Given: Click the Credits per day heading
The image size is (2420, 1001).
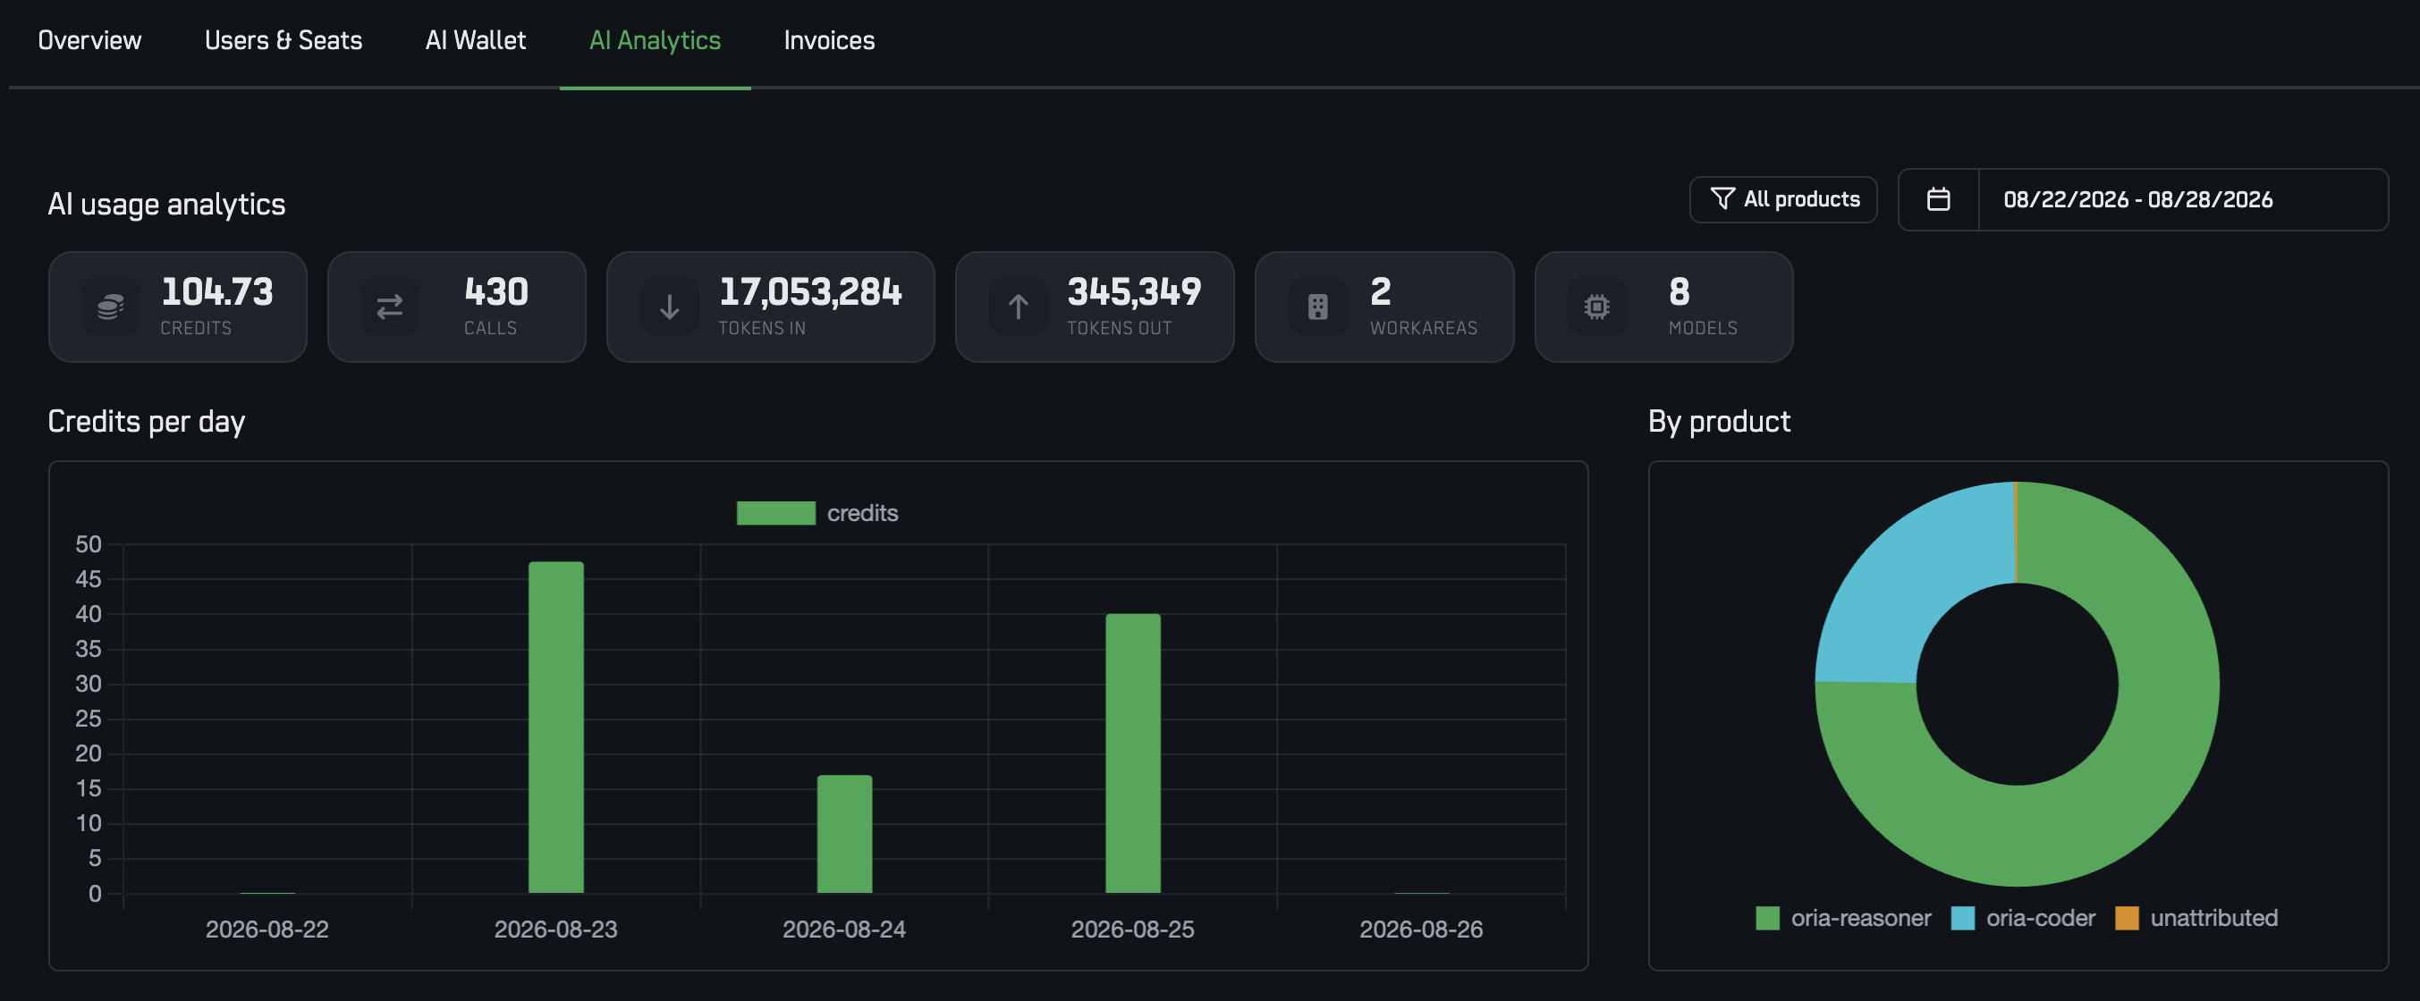Looking at the screenshot, I should (x=147, y=422).
